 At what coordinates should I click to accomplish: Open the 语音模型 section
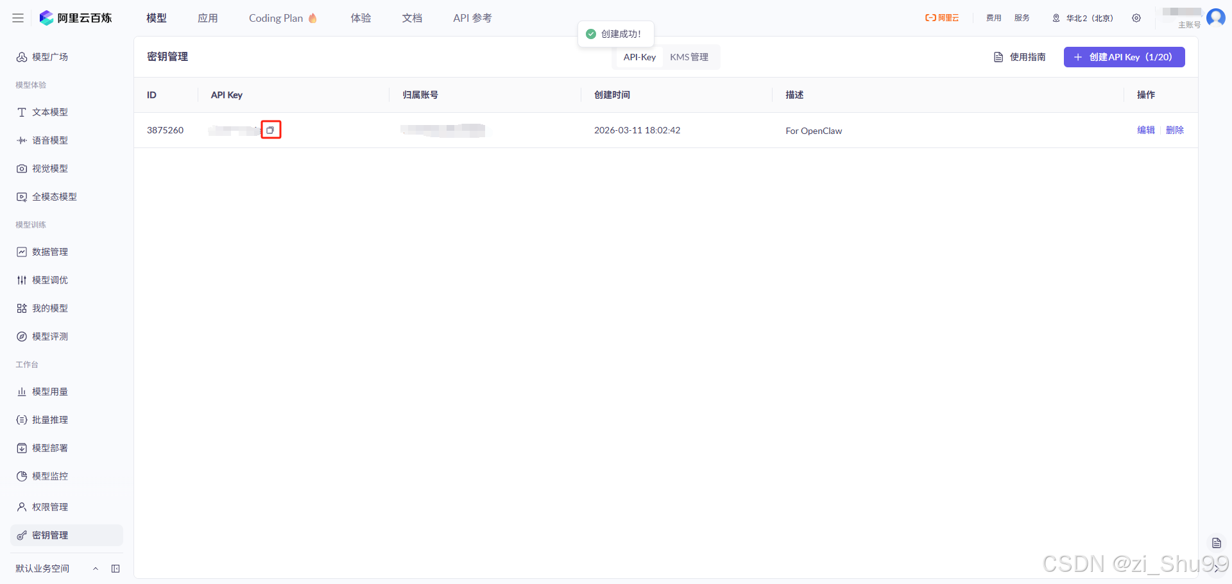tap(49, 140)
